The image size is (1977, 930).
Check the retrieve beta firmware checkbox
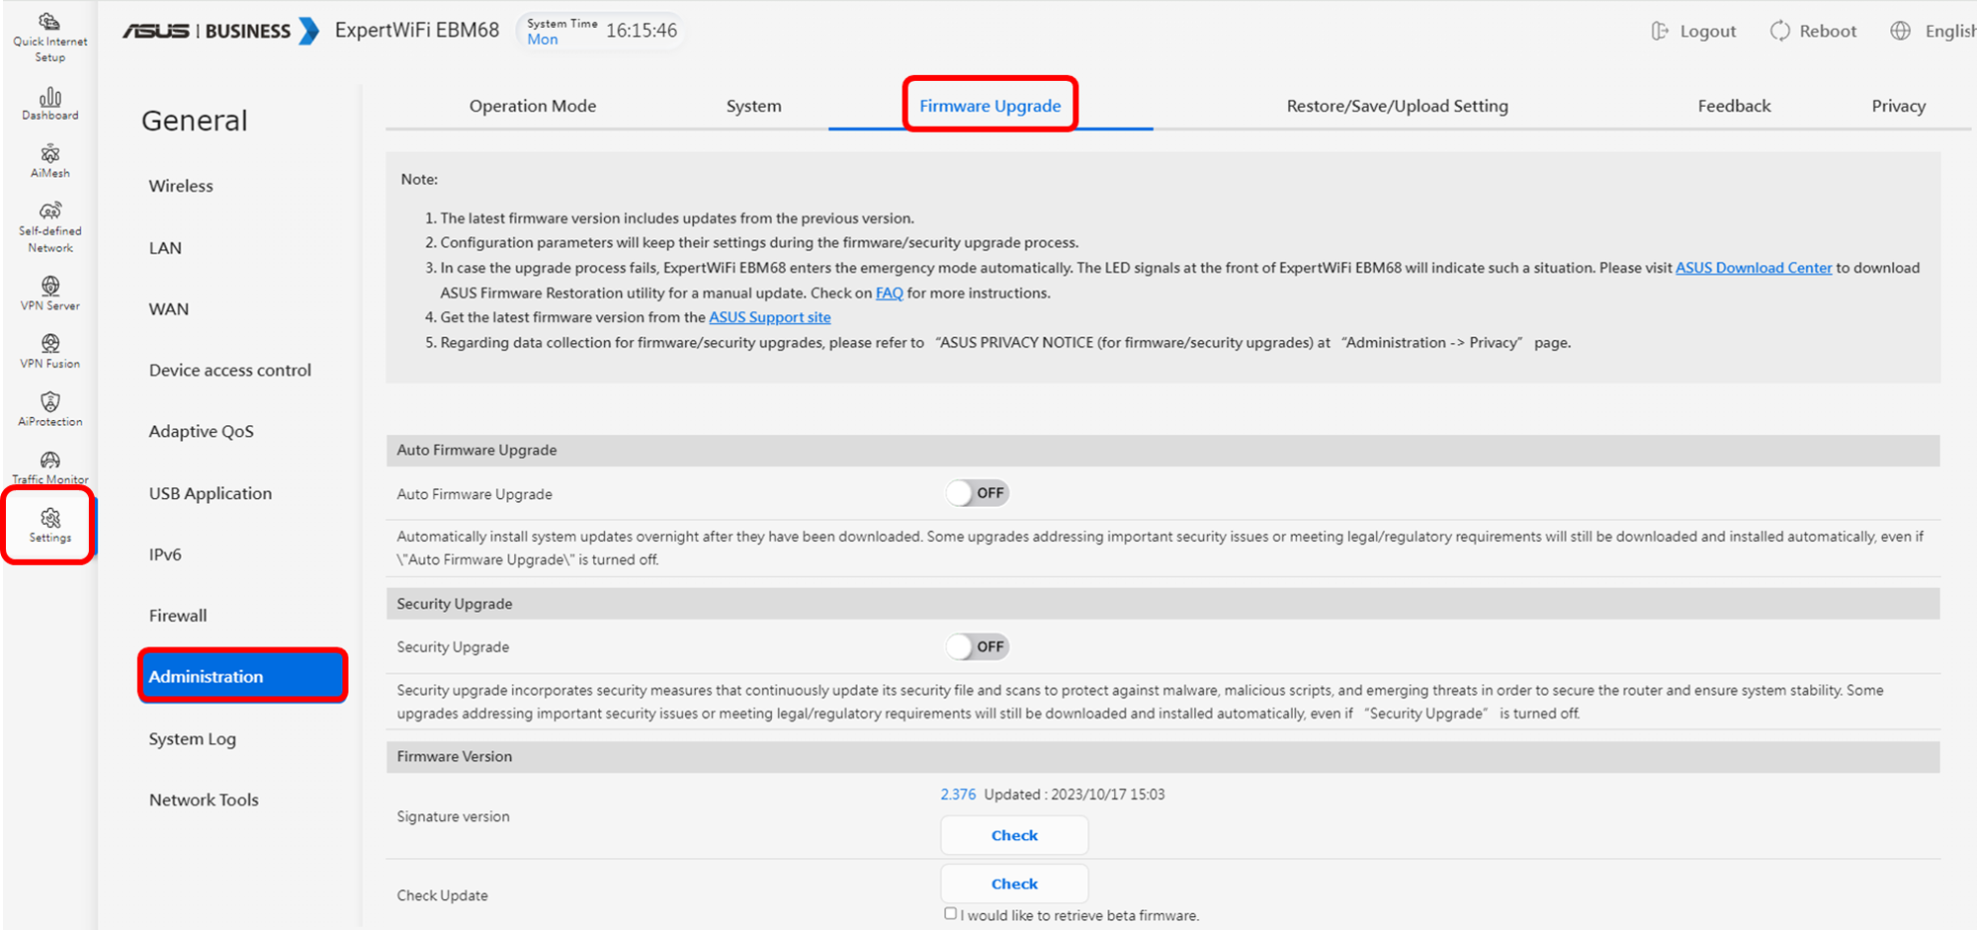coord(950,912)
